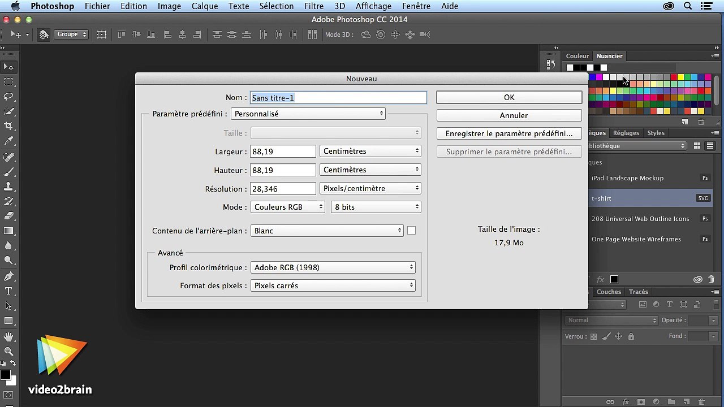Switch to the Couleur tab

tap(578, 56)
